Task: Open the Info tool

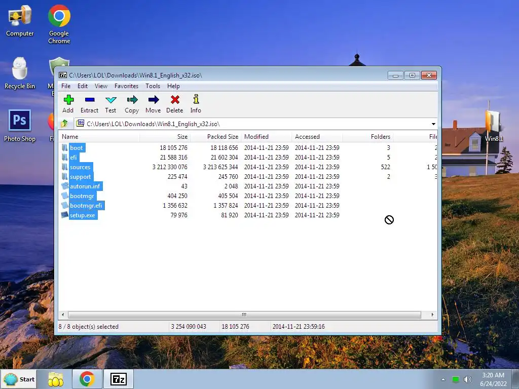Action: click(x=196, y=104)
